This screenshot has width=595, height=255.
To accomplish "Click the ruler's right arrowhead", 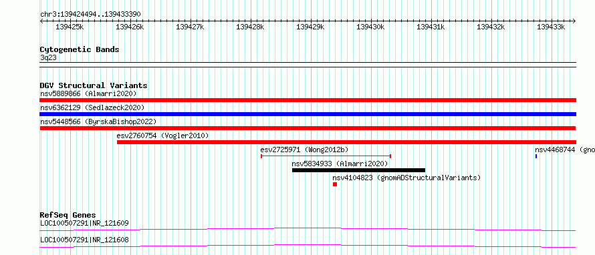I will click(x=574, y=21).
